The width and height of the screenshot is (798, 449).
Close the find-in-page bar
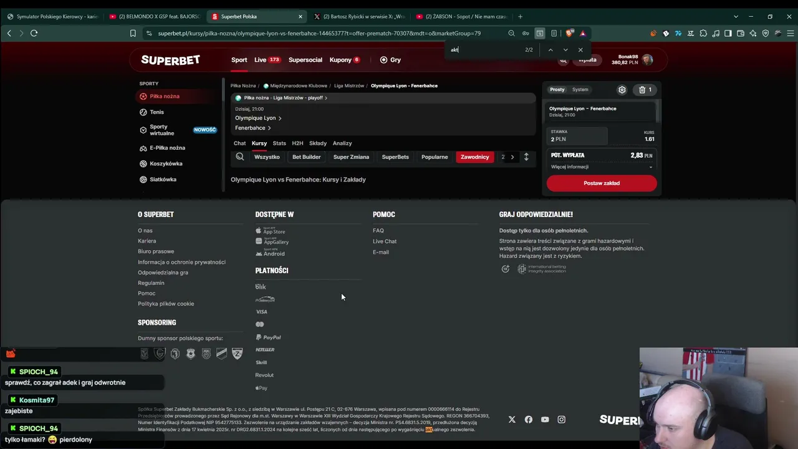[x=580, y=50]
